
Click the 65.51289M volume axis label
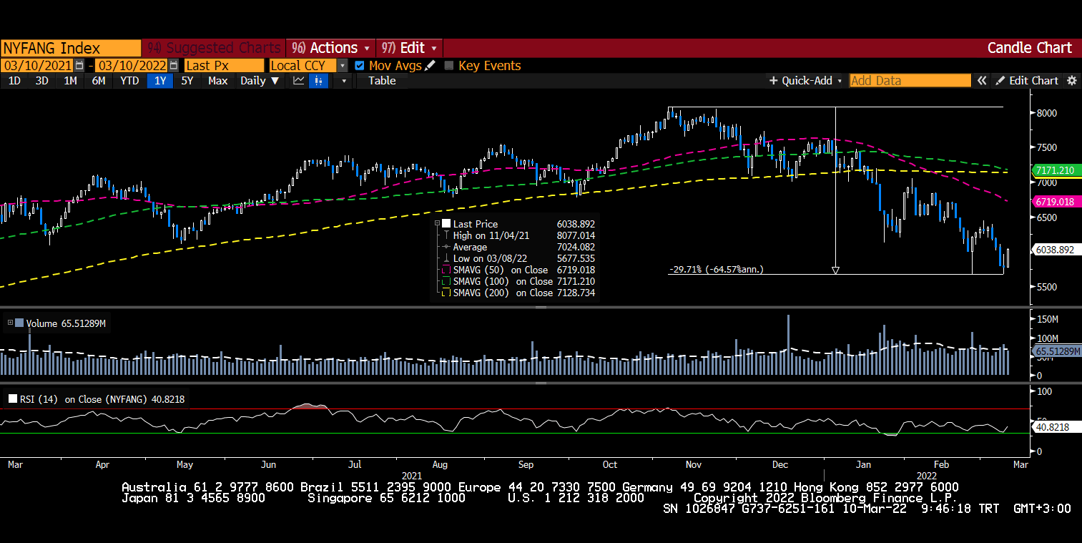coord(1056,351)
